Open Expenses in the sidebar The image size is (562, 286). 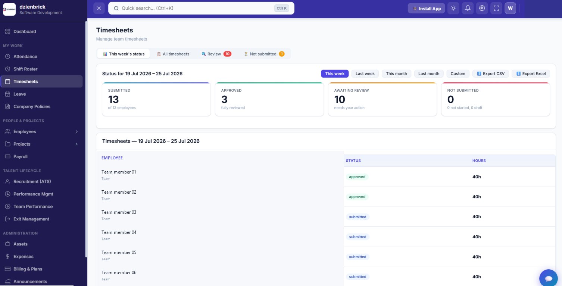point(41,257)
